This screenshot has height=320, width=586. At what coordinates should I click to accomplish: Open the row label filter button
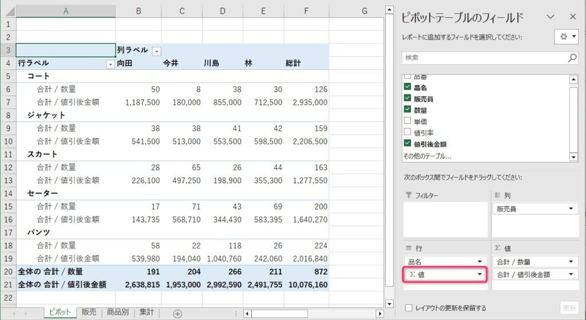tap(110, 64)
